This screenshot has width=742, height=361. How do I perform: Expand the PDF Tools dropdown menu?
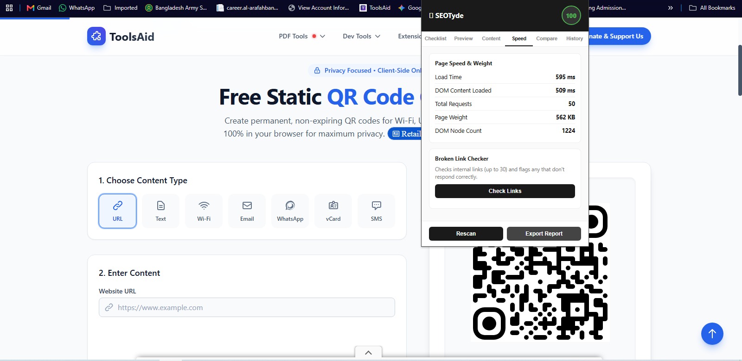[302, 36]
